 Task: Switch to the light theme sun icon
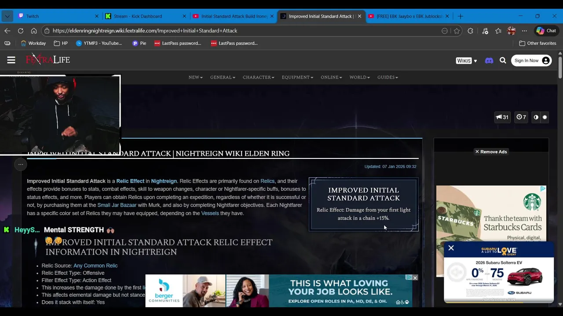click(x=545, y=117)
